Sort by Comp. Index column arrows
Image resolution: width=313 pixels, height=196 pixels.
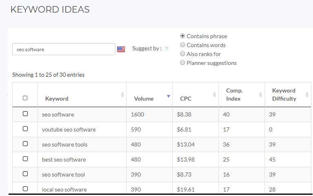pyautogui.click(x=261, y=95)
